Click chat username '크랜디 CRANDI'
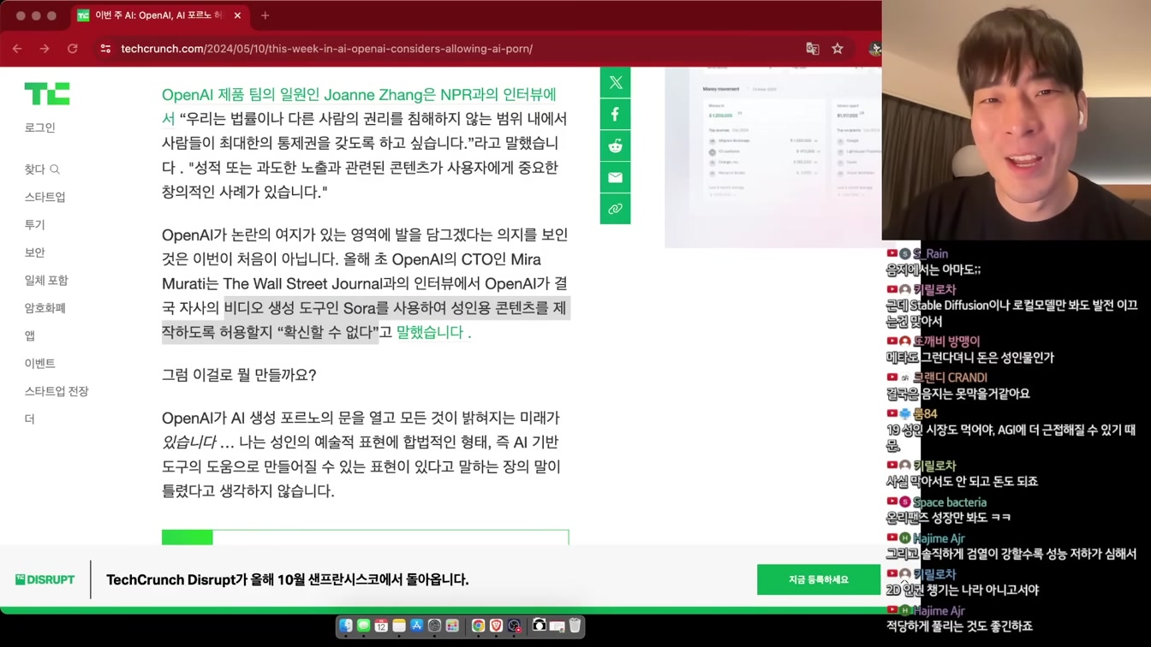This screenshot has height=647, width=1151. click(x=950, y=377)
